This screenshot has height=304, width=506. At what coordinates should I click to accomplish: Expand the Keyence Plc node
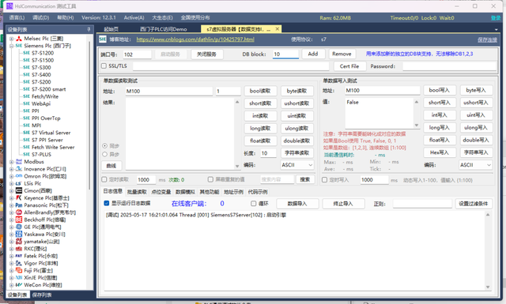click(11, 198)
